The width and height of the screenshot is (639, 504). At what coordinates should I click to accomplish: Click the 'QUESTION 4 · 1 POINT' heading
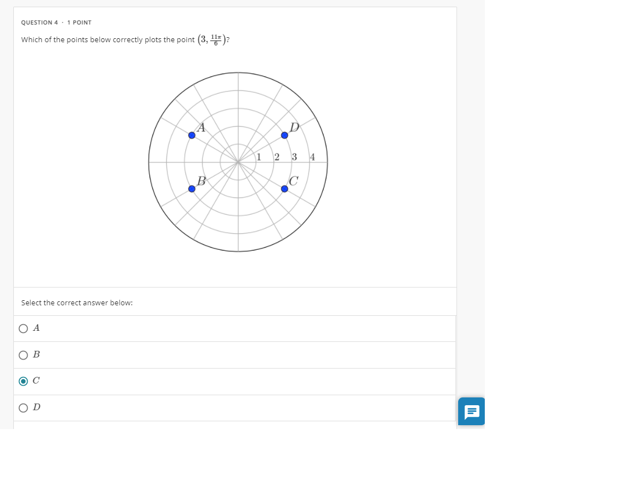[56, 22]
